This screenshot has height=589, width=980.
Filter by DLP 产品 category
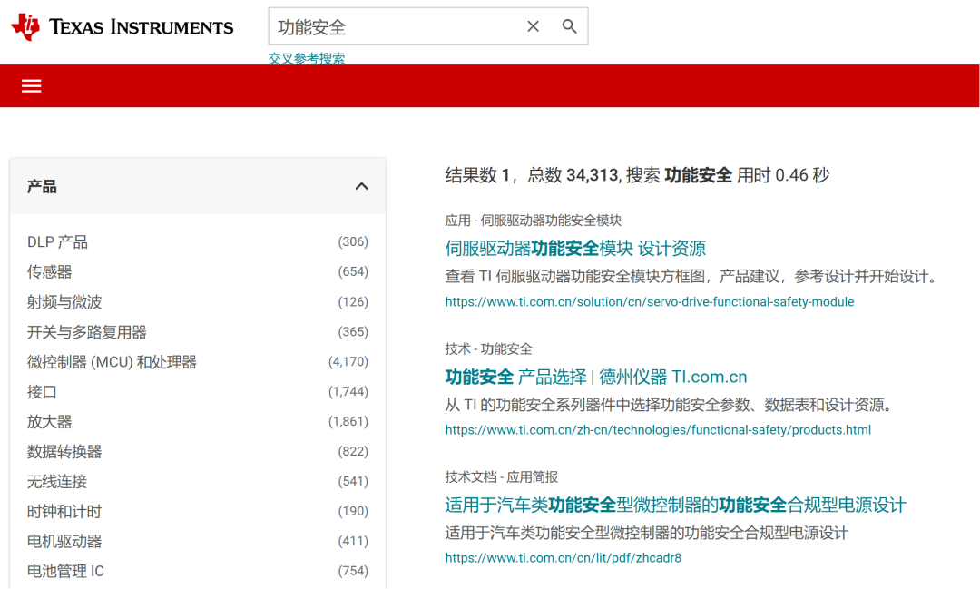[57, 242]
